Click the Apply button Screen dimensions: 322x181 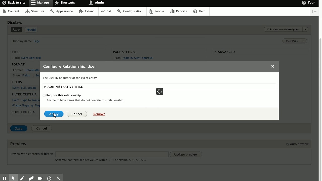coord(54,114)
